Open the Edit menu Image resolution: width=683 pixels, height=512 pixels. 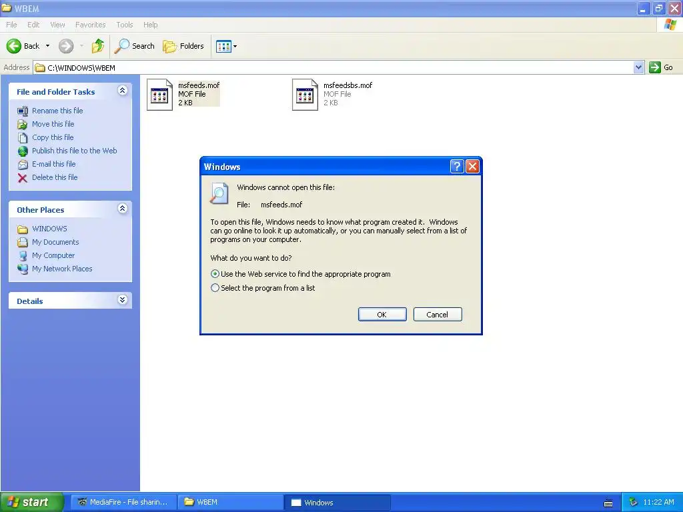[x=33, y=25]
